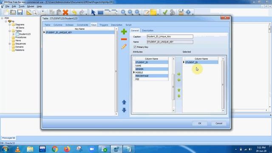Move key down with blue arrow
The height and width of the screenshot is (153, 272).
click(x=124, y=110)
